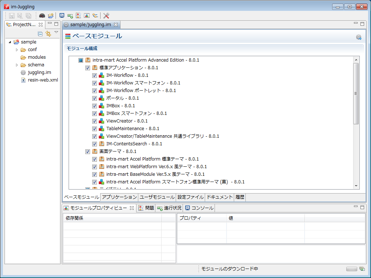This screenshot has height=278, width=371.
Task: Switch to ドキュメント tab
Action: point(220,197)
